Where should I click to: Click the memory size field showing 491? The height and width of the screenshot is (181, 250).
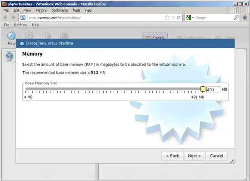213,90
